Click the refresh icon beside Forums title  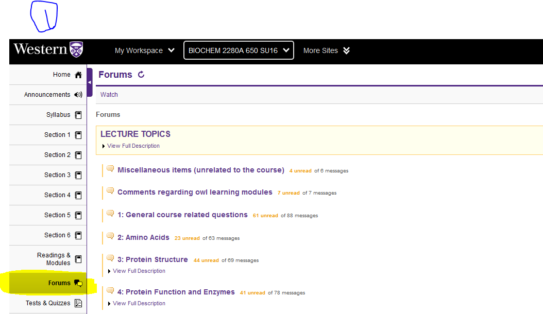[x=141, y=75]
